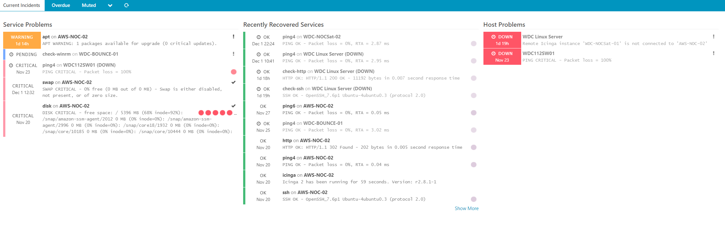Image resolution: width=725 pixels, height=239 pixels.
Task: Click the DOWN badge for WDC Linux Server
Action: [x=502, y=40]
